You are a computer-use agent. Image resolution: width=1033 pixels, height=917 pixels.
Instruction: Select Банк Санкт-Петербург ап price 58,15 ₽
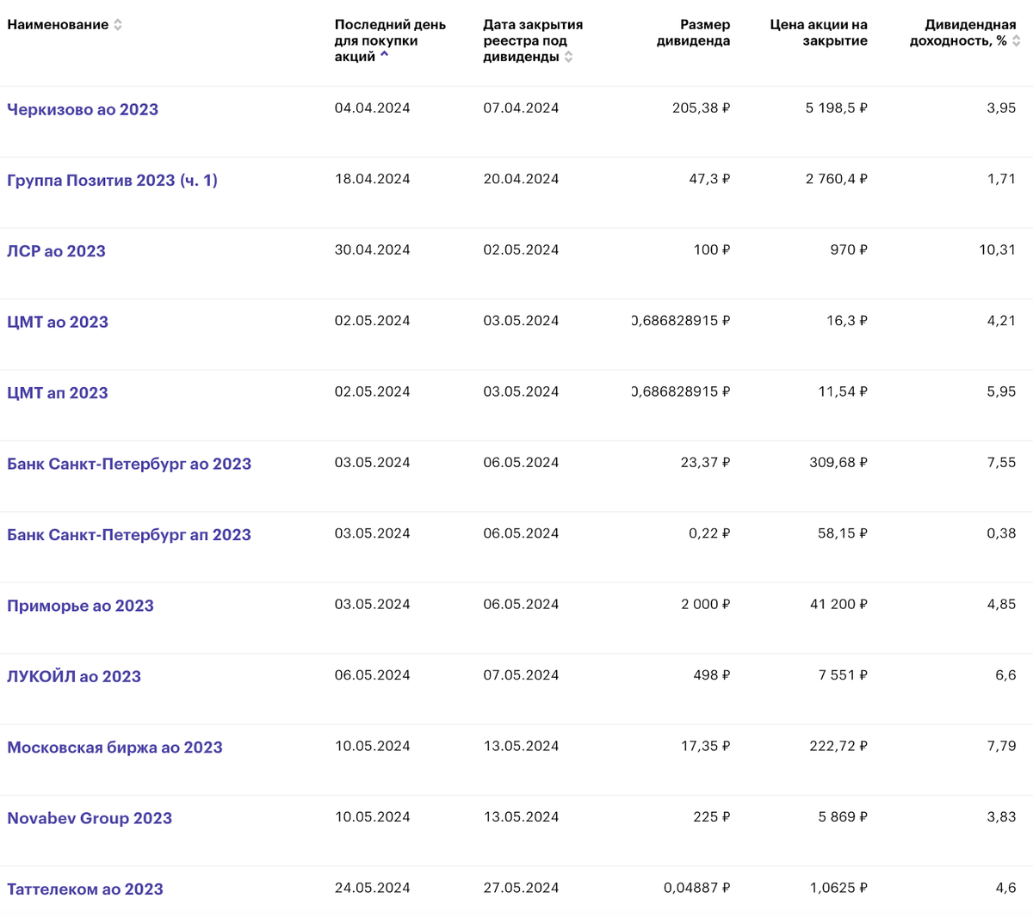pyautogui.click(x=843, y=533)
